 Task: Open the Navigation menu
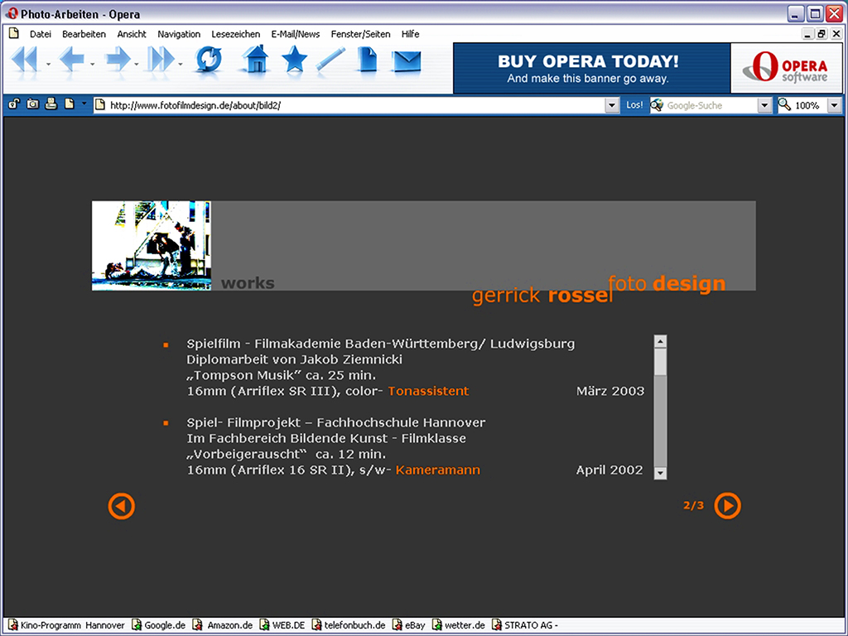[179, 34]
